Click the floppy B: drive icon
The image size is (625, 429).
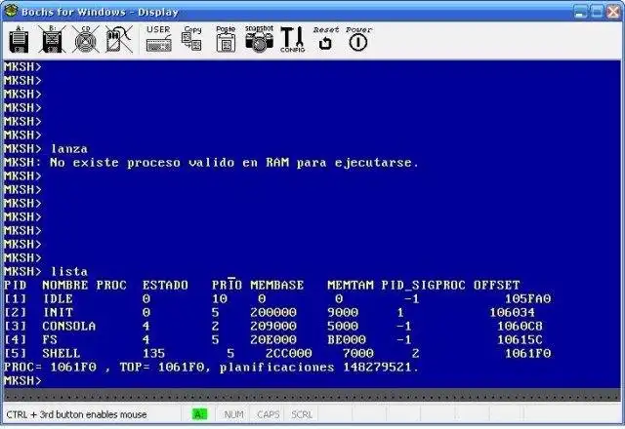[52, 40]
